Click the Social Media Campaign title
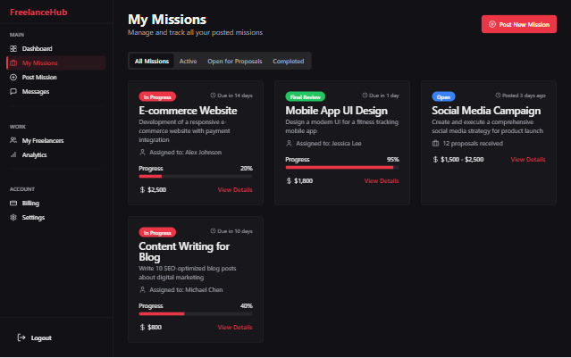The width and height of the screenshot is (571, 358). [486, 111]
